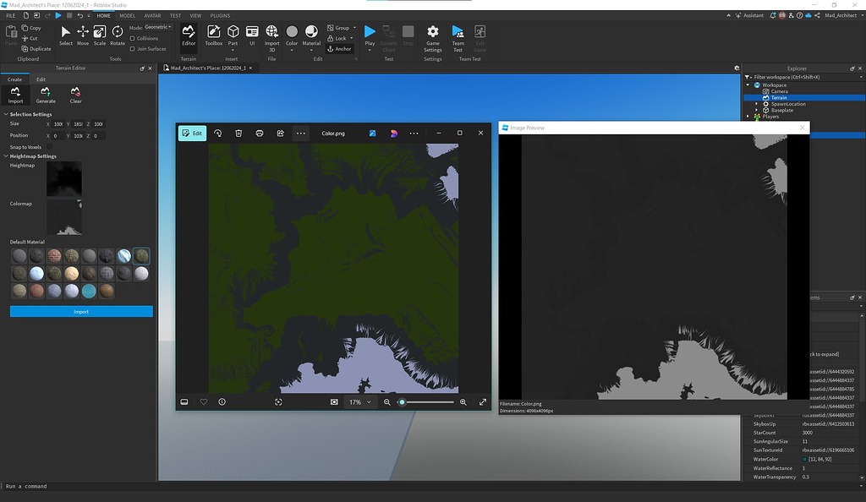Anchor the selected part
Screen dimensions: 866x502
coord(339,48)
